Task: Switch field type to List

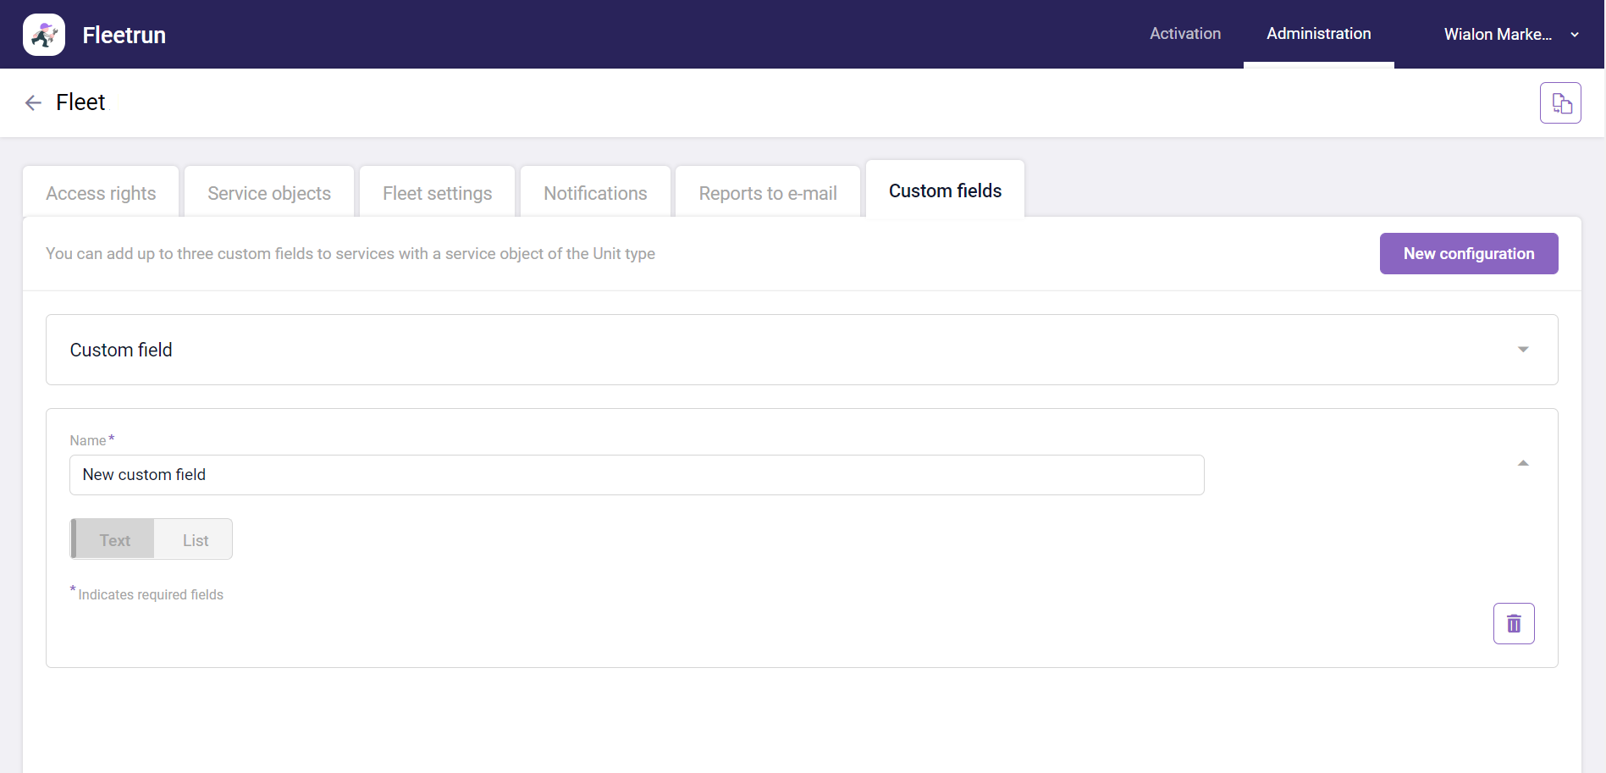Action: tap(195, 540)
